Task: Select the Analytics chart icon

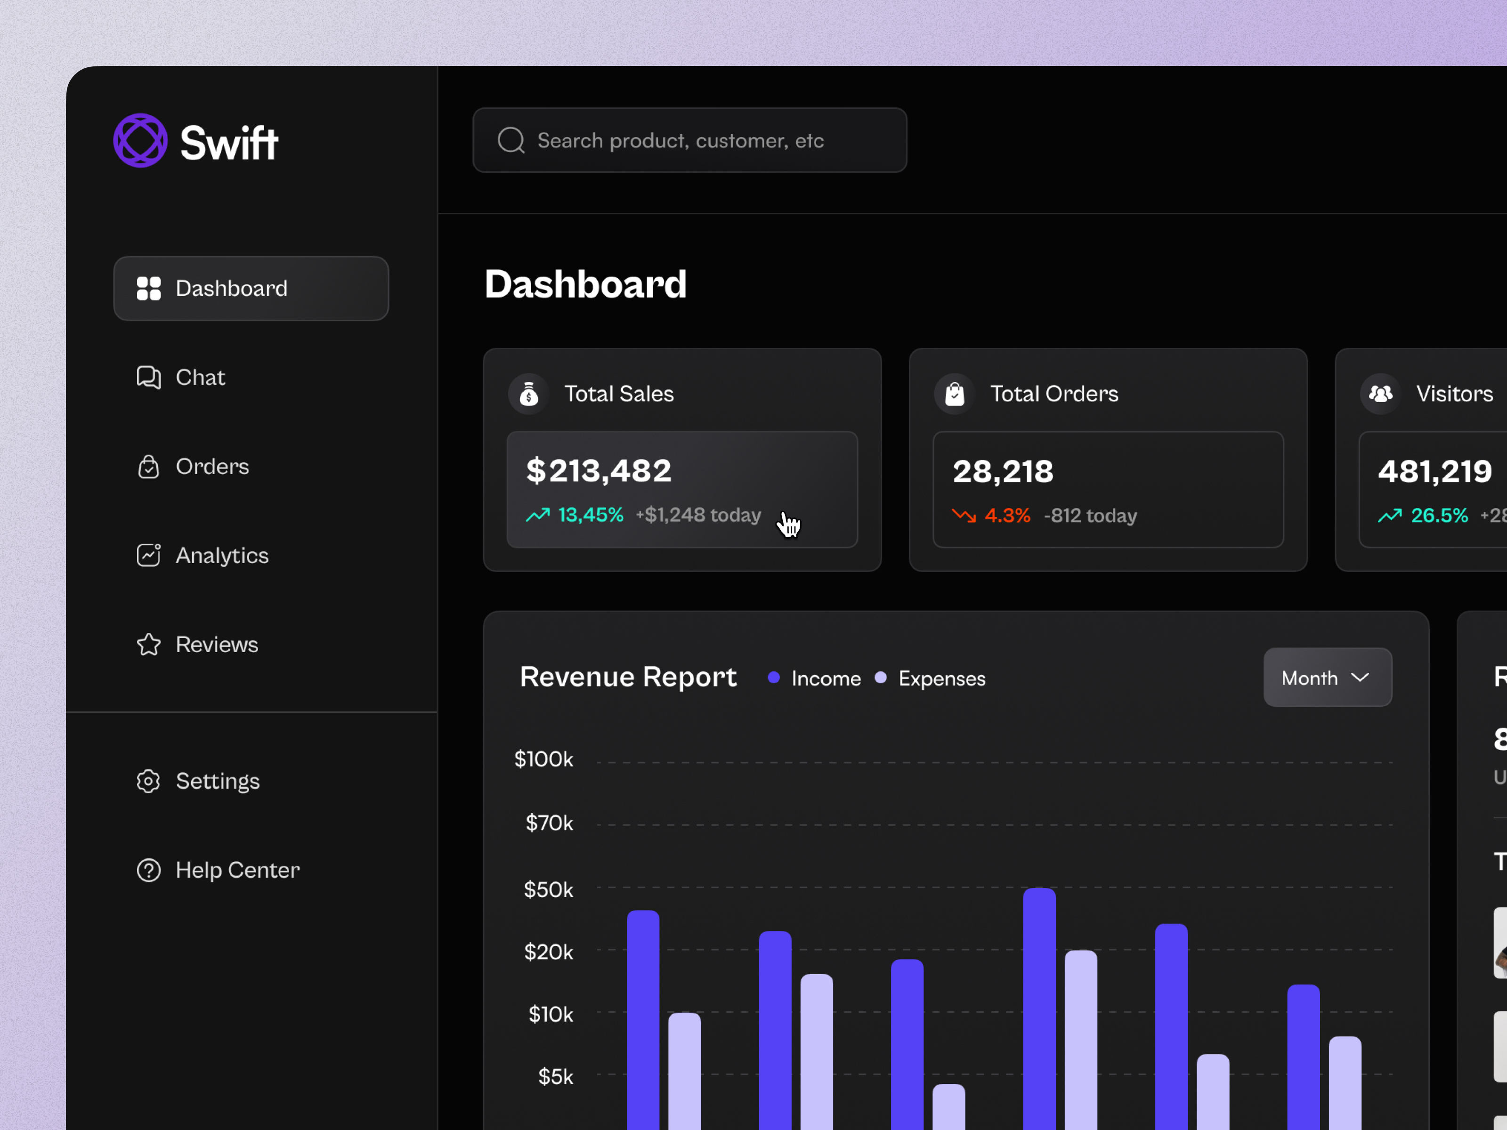Action: [x=148, y=556]
